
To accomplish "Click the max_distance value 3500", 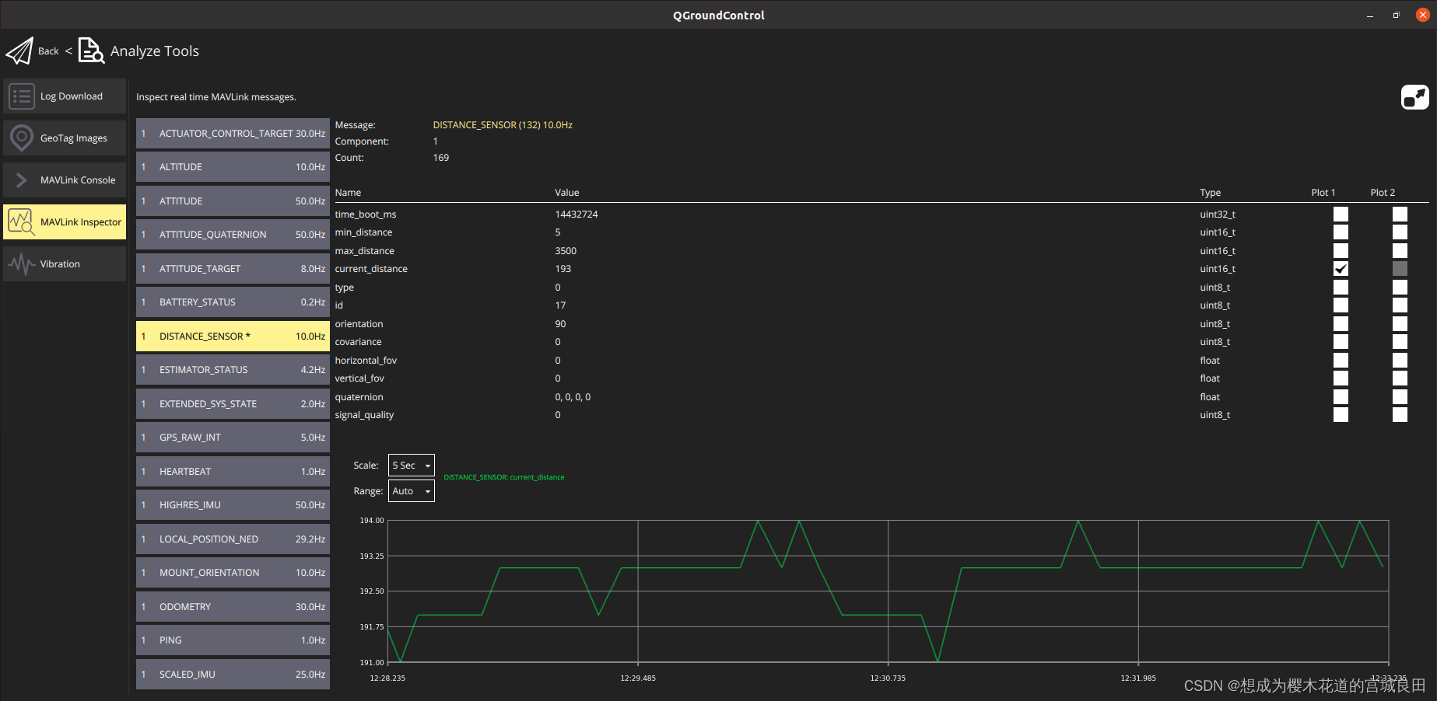I will coord(566,251).
